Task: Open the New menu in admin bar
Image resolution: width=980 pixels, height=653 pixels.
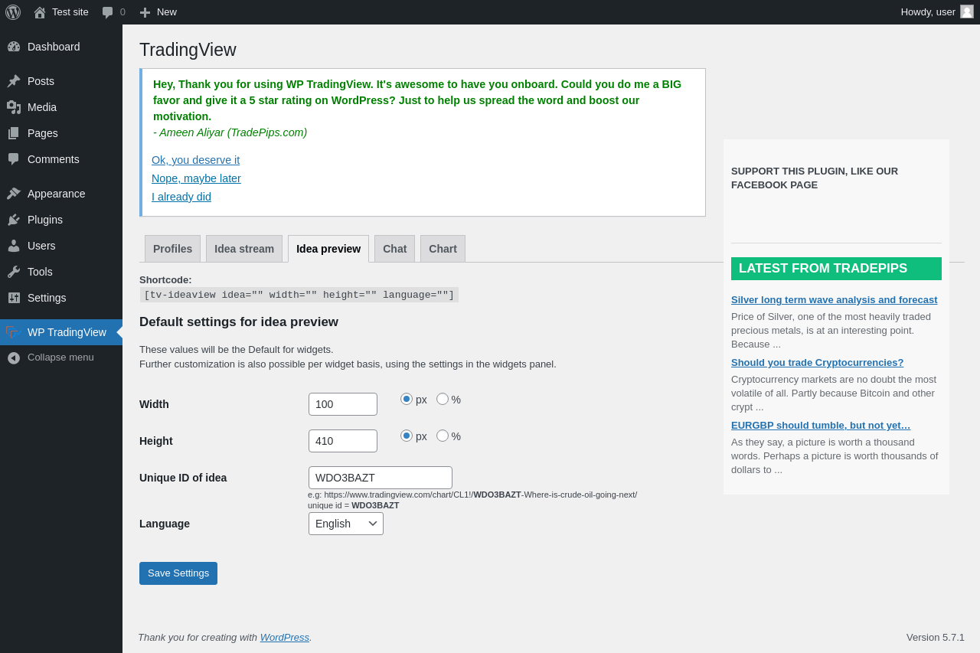Action: tap(158, 12)
